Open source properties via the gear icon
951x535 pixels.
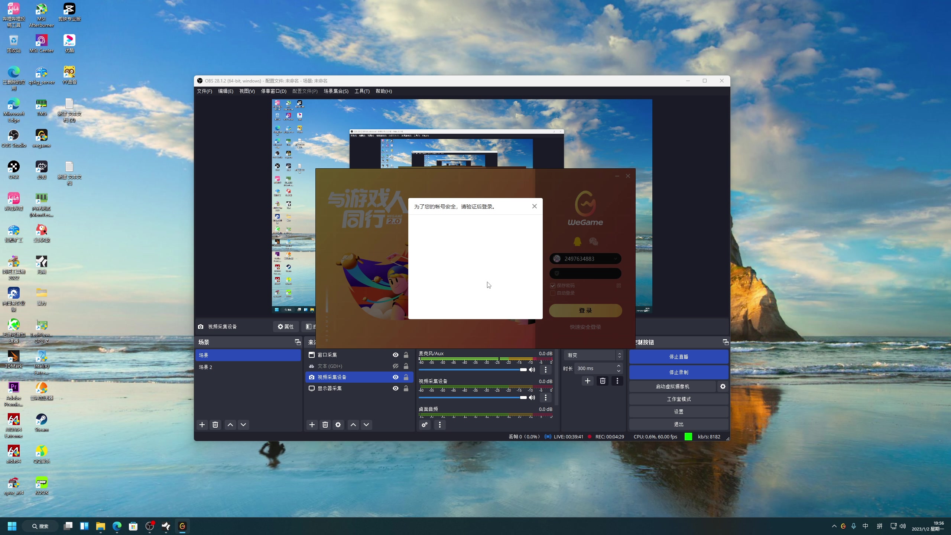[338, 425]
